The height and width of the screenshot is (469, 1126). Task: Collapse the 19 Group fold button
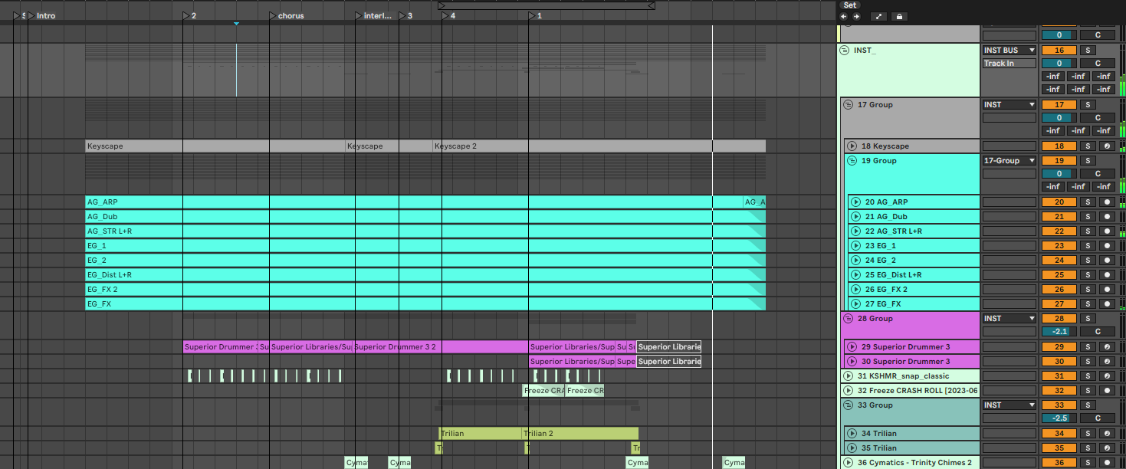(x=852, y=161)
